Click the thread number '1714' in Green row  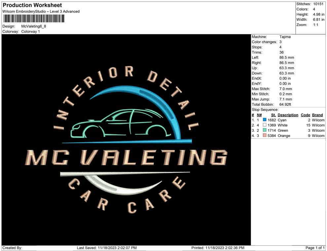pos(272,130)
